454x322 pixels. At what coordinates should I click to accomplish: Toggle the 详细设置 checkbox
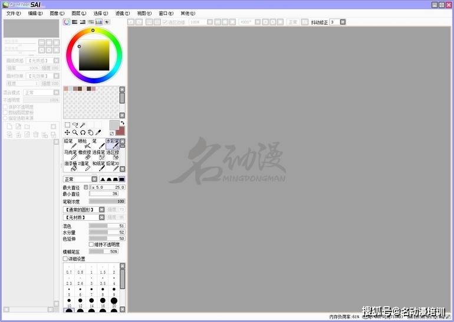point(65,258)
